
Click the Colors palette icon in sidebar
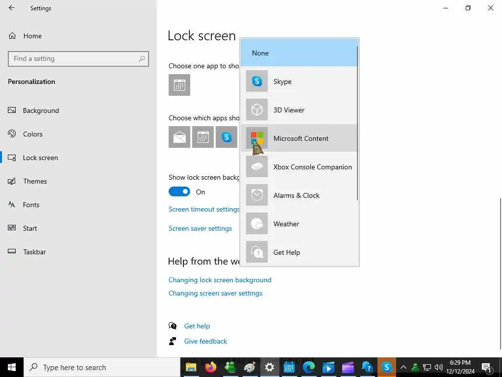pyautogui.click(x=12, y=134)
